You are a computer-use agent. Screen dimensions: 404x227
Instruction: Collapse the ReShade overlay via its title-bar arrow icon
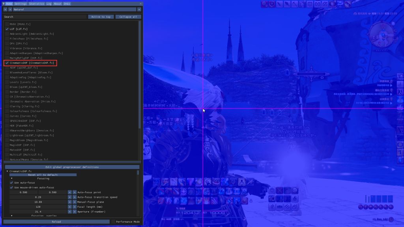pos(3,4)
